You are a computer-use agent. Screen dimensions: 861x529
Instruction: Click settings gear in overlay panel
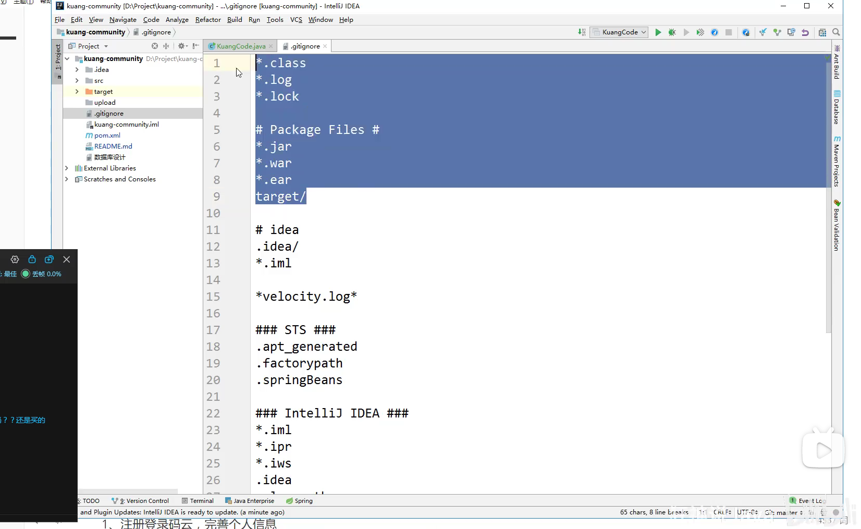tap(15, 260)
